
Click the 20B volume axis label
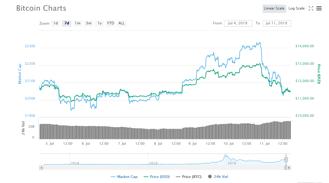pyautogui.click(x=31, y=127)
